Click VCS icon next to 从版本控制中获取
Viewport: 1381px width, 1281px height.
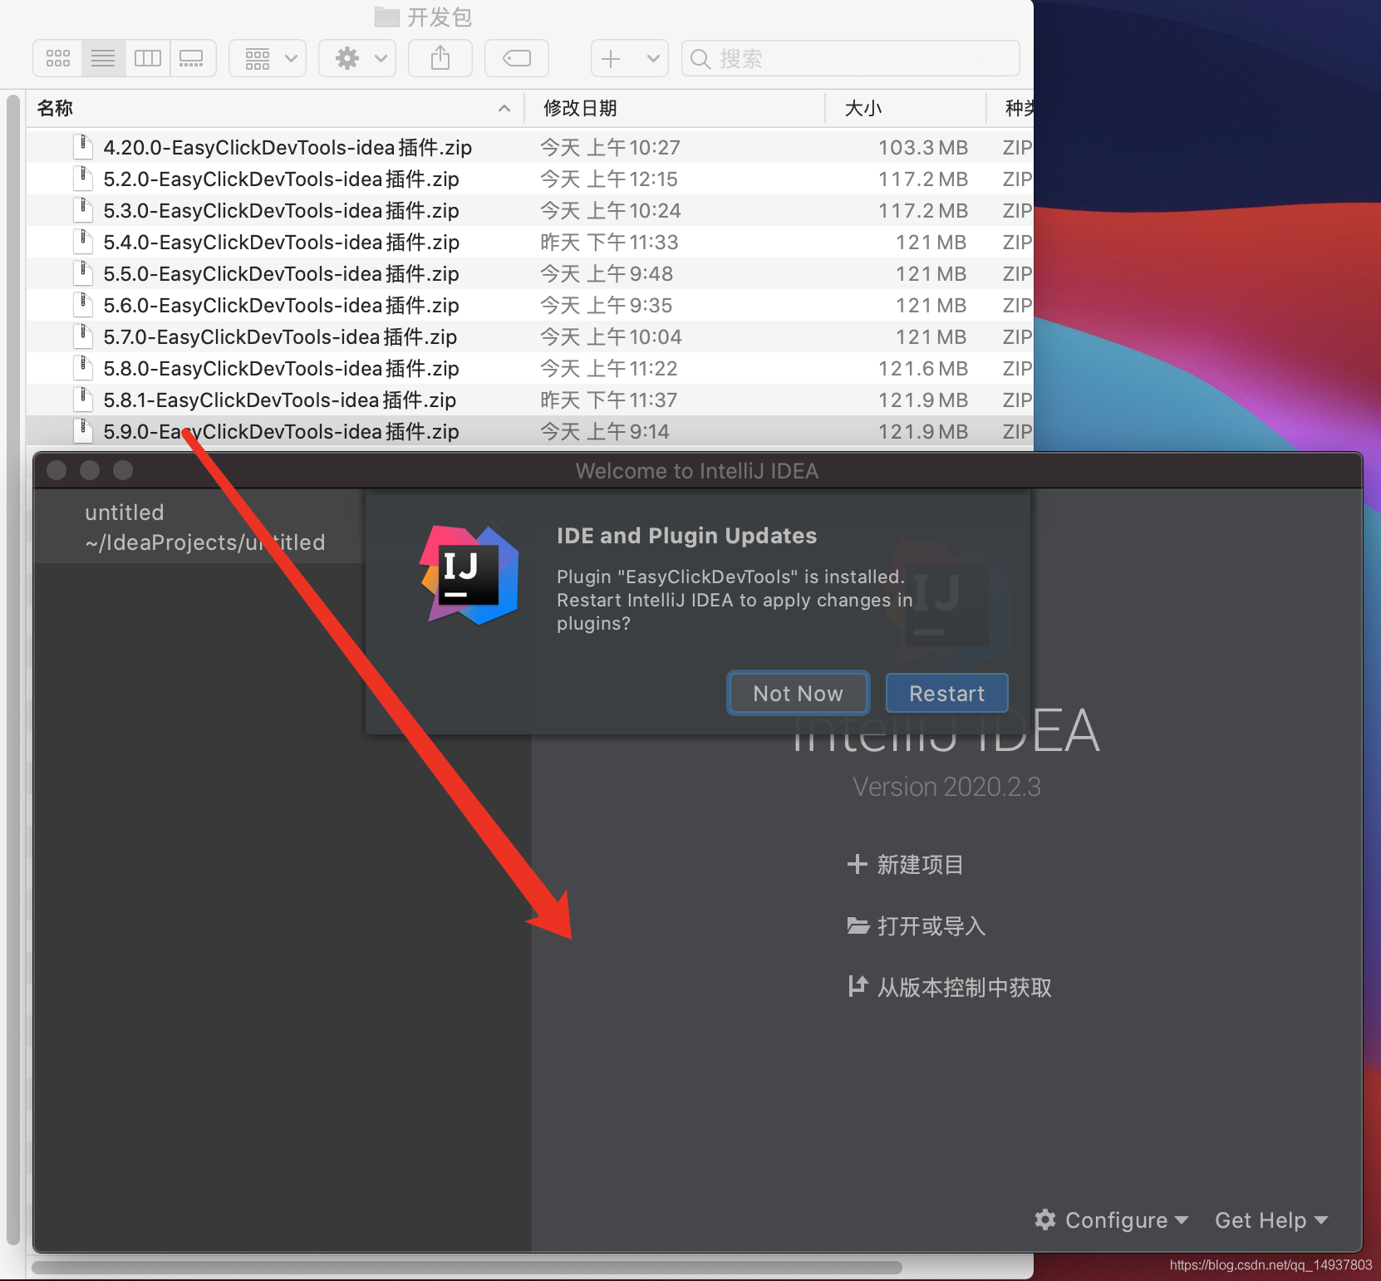click(858, 986)
